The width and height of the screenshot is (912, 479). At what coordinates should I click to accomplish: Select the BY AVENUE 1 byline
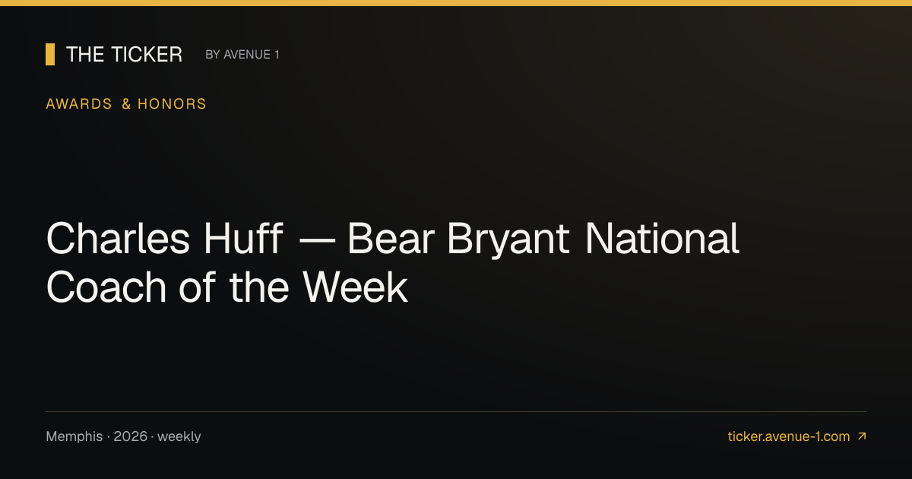click(x=242, y=55)
